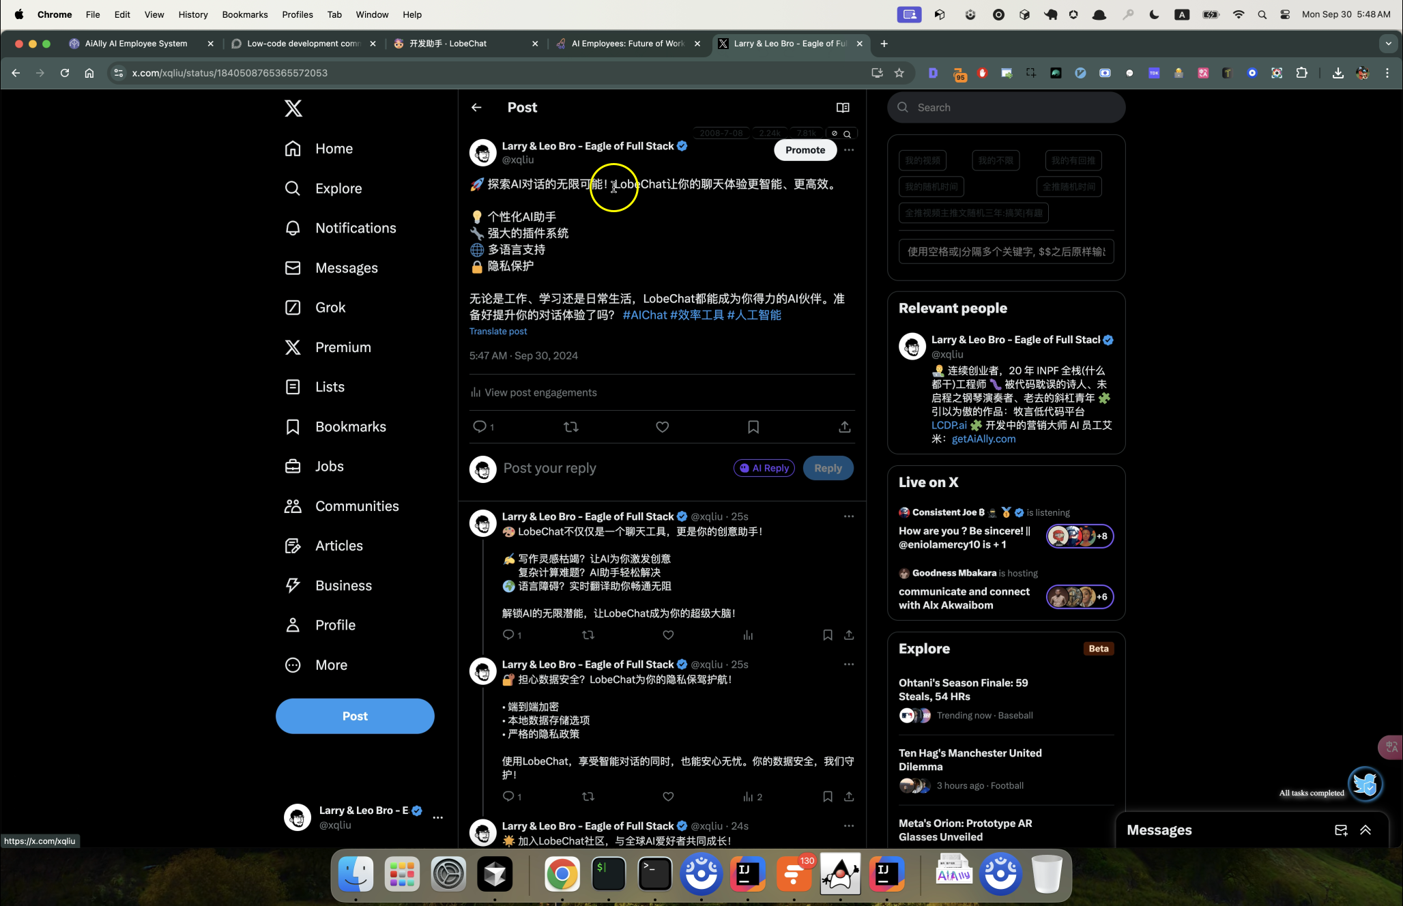1403x906 pixels.
Task: Open Finder from the Dock
Action: 356,874
